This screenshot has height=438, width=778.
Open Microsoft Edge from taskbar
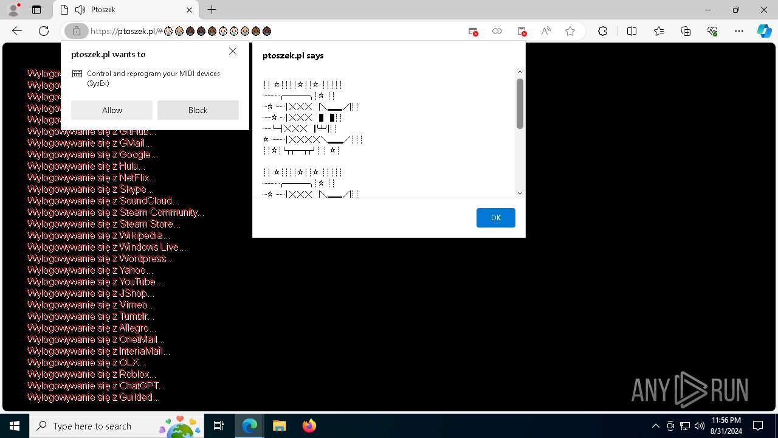250,426
